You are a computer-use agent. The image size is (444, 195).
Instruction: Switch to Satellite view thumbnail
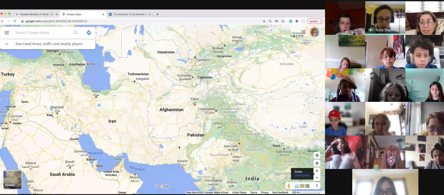[12, 179]
